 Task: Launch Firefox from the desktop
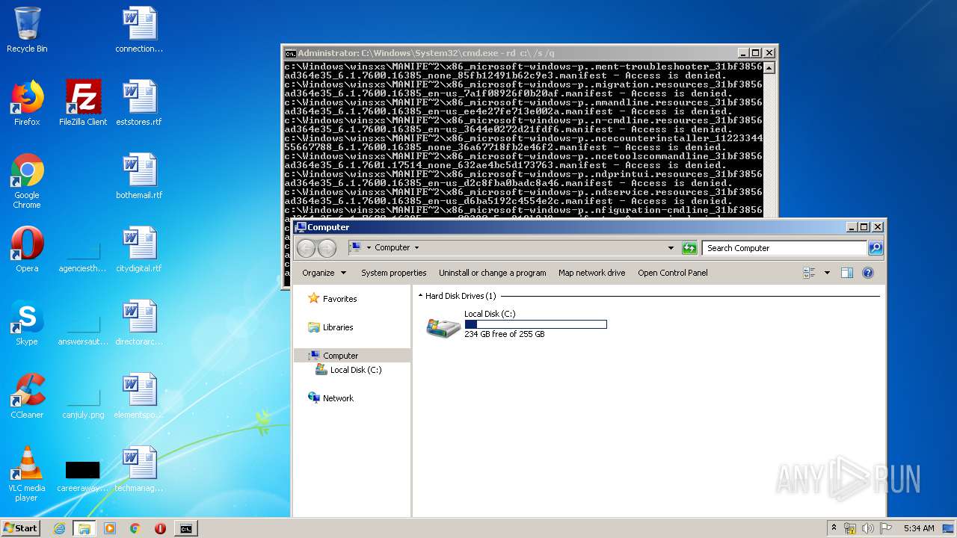coord(27,103)
